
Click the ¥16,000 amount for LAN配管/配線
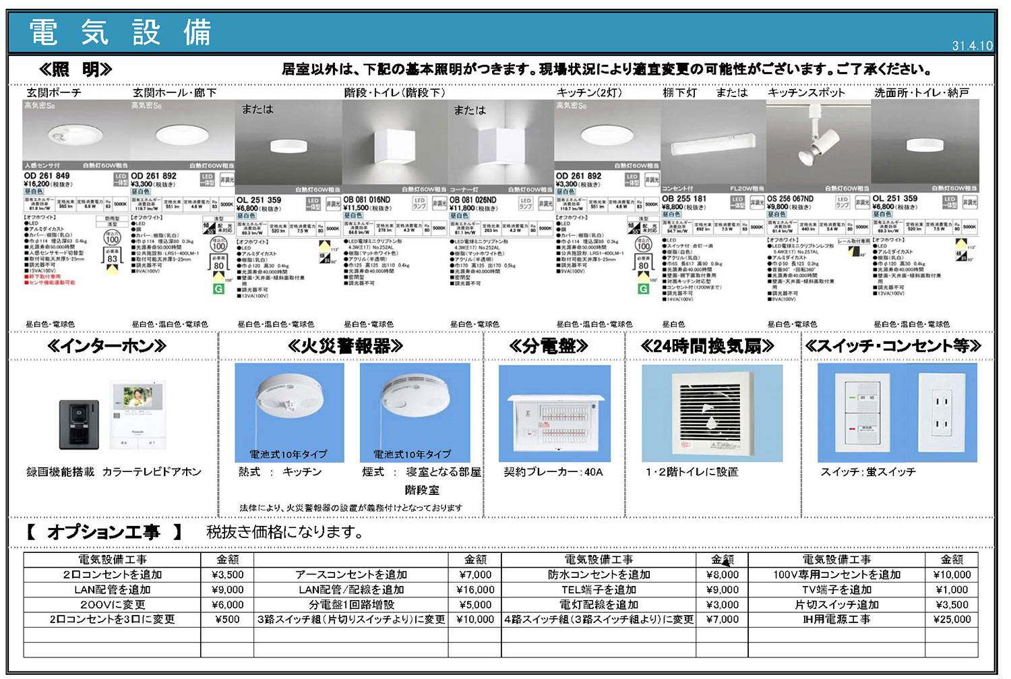475,589
